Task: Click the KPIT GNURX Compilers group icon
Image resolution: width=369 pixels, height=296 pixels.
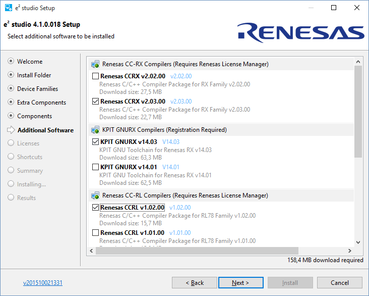Action: [x=95, y=130]
